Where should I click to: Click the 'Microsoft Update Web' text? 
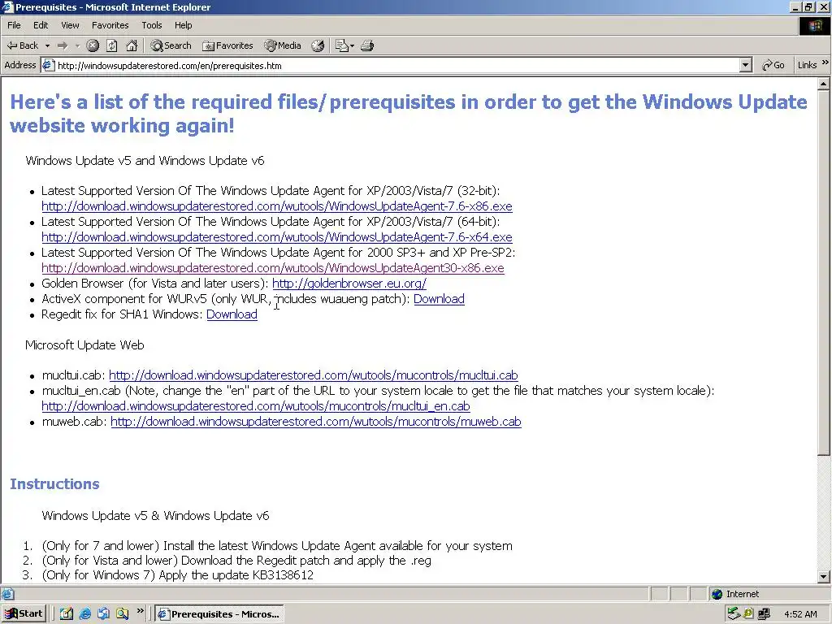(x=84, y=344)
